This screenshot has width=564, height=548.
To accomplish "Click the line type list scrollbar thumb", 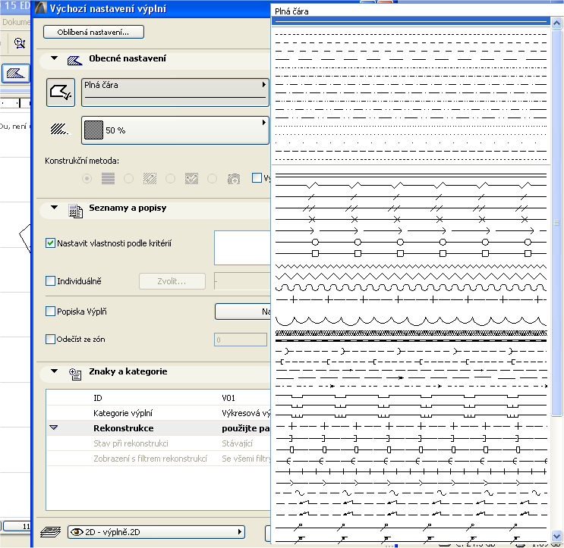I will pyautogui.click(x=556, y=223).
